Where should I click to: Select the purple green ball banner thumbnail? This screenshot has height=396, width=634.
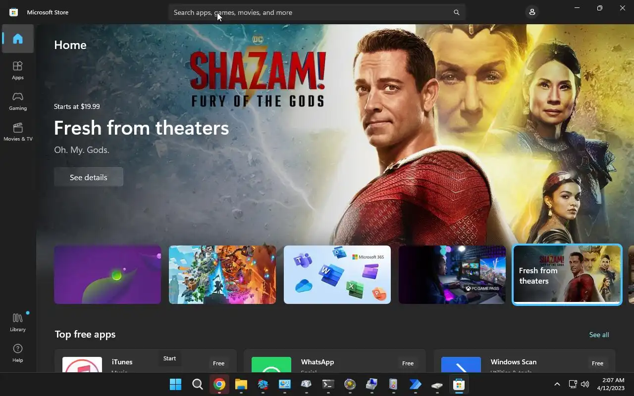coord(107,275)
